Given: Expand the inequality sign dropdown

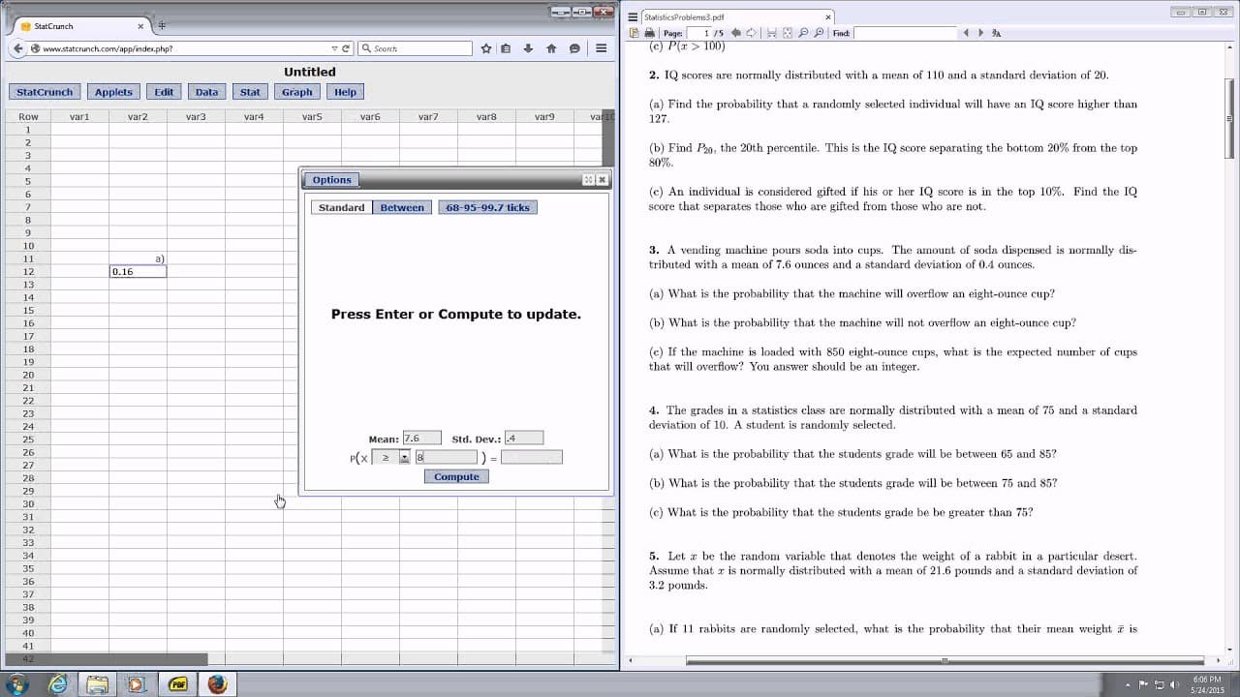Looking at the screenshot, I should click(404, 457).
